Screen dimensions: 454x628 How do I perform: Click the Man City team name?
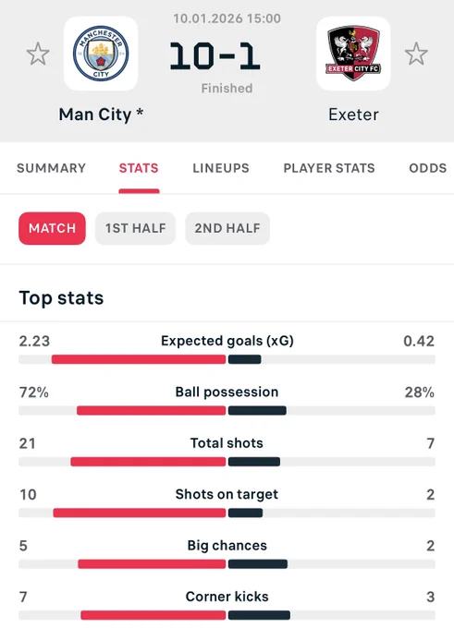click(101, 115)
